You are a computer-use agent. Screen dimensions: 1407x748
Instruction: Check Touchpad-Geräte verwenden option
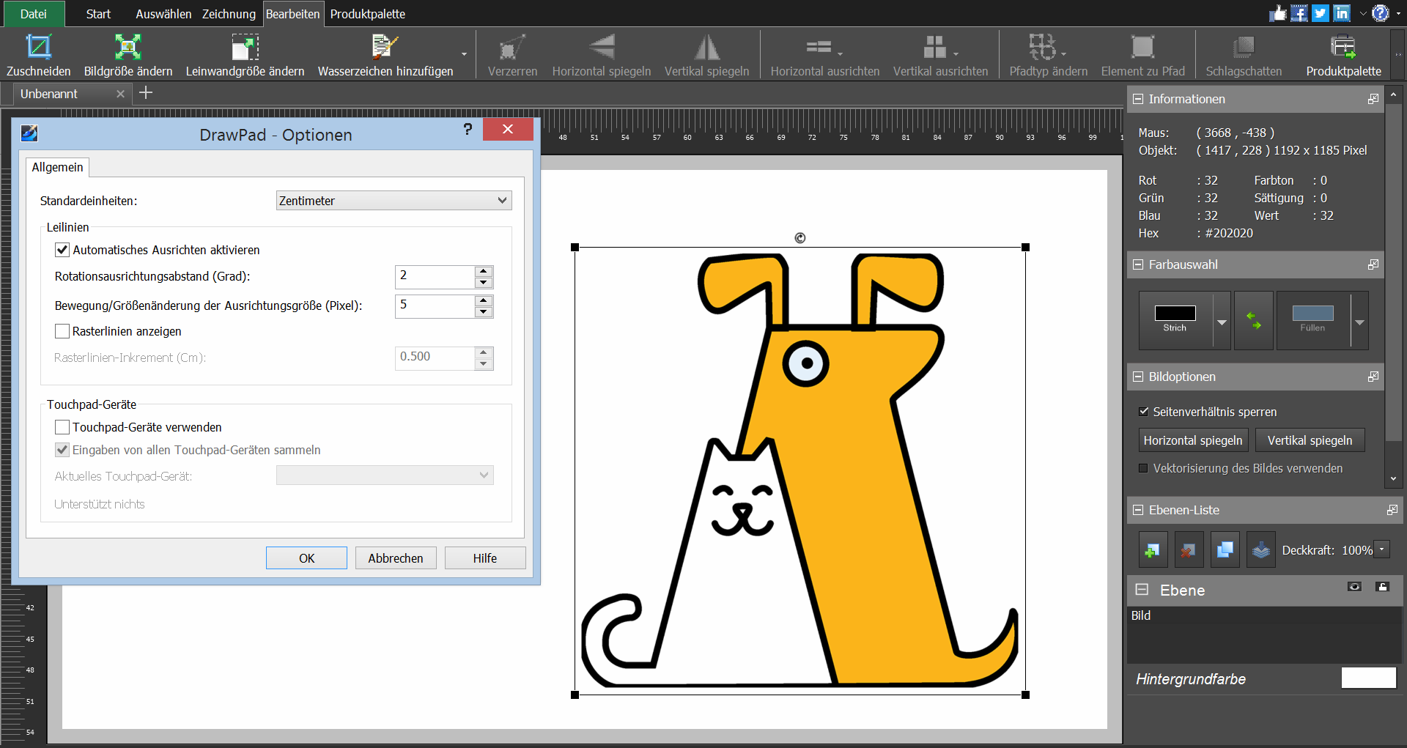click(x=62, y=427)
